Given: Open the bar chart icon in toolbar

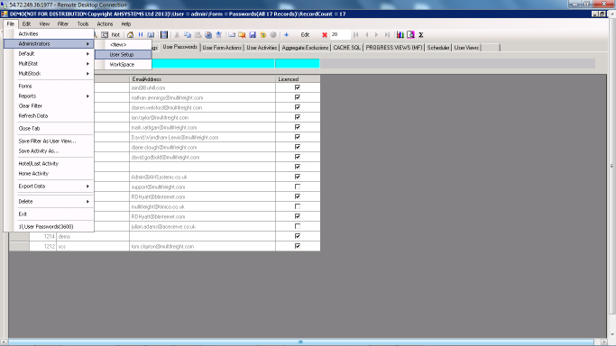Looking at the screenshot, I should (400, 35).
